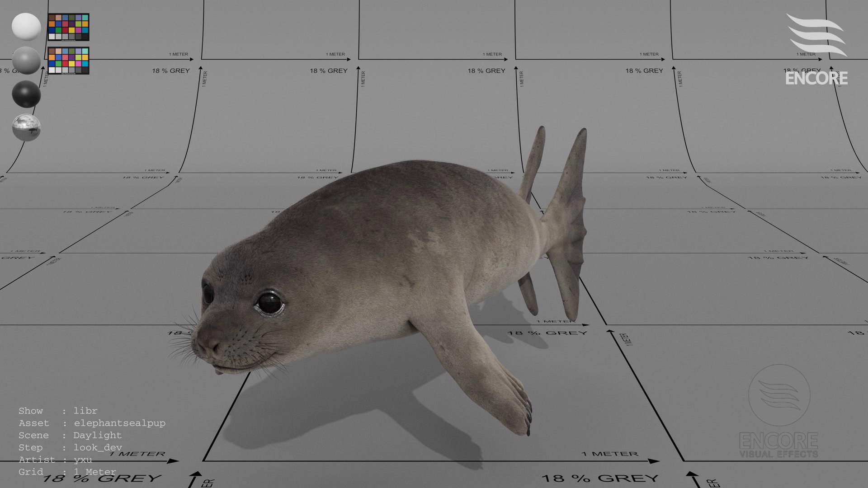The image size is (868, 488).
Task: Click the seal pup's dark eye
Action: [269, 303]
